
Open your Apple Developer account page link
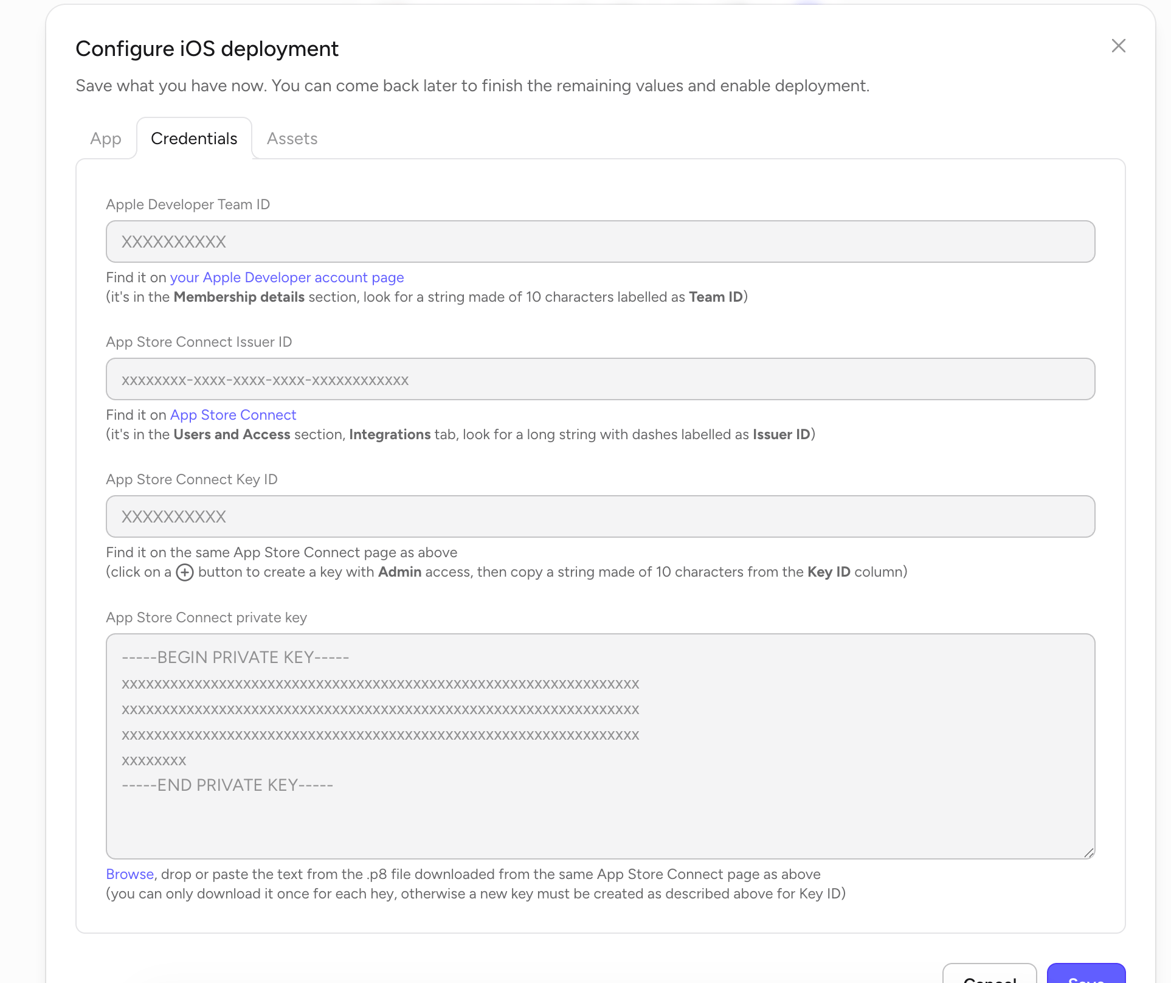pyautogui.click(x=287, y=277)
